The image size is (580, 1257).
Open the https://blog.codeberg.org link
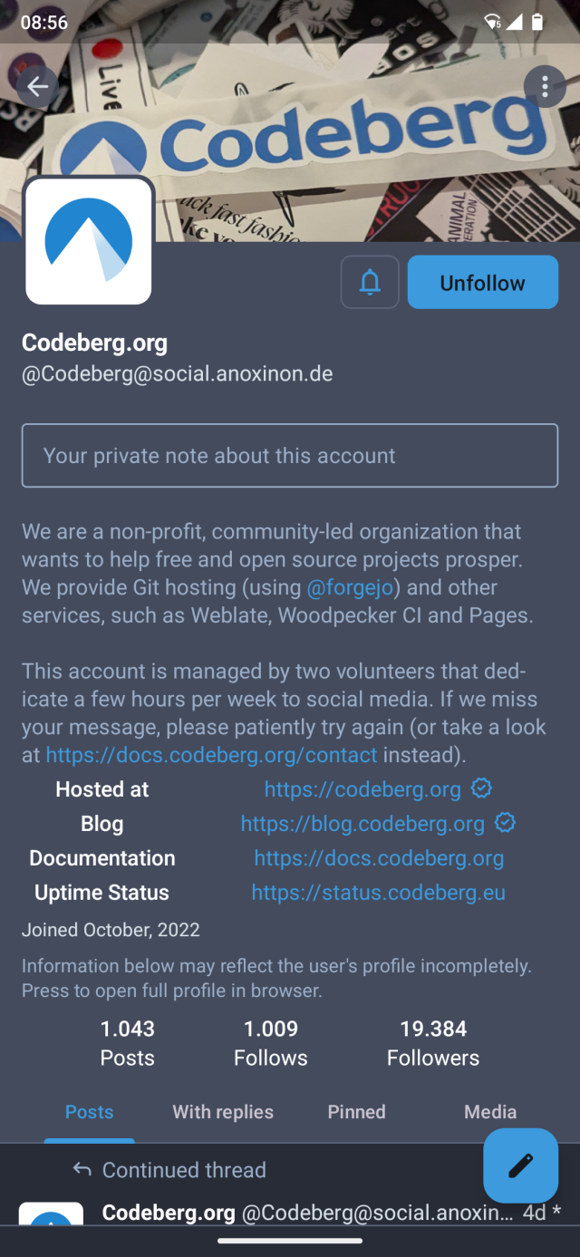pos(362,824)
